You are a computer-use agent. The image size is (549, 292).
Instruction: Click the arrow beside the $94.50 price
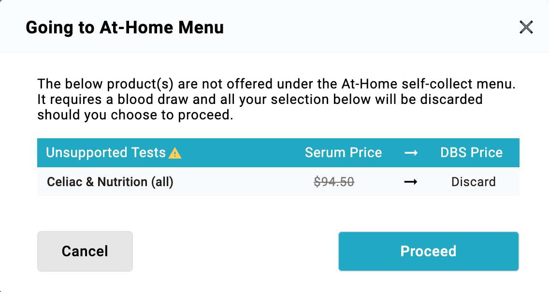click(411, 182)
